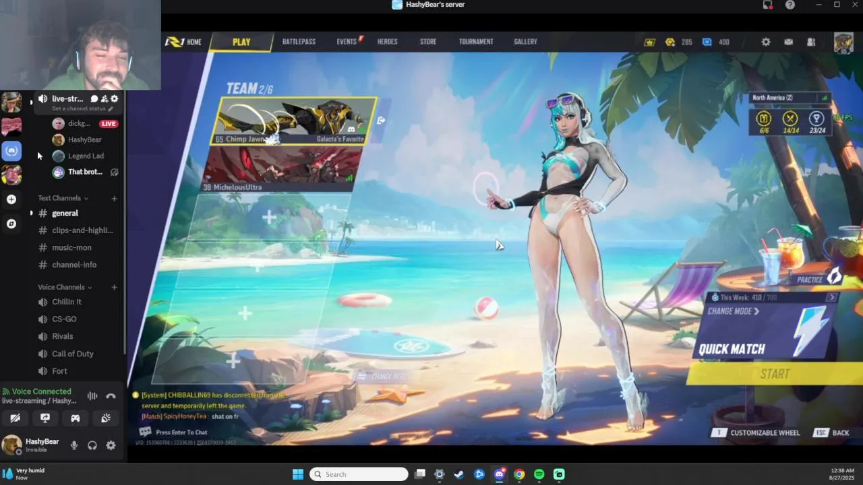The image size is (863, 485).
Task: Share your screen button in voice panel
Action: [45, 418]
